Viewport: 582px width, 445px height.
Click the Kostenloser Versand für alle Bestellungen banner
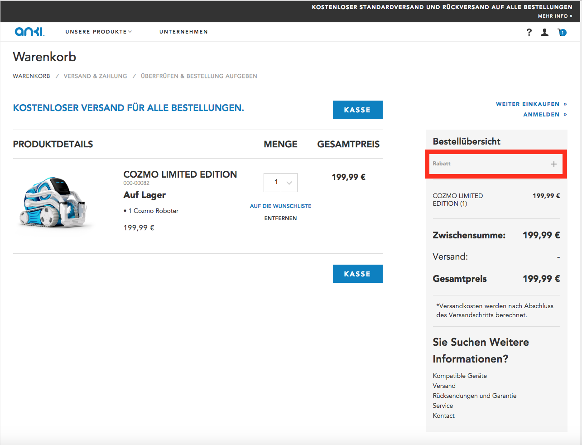[x=129, y=108]
